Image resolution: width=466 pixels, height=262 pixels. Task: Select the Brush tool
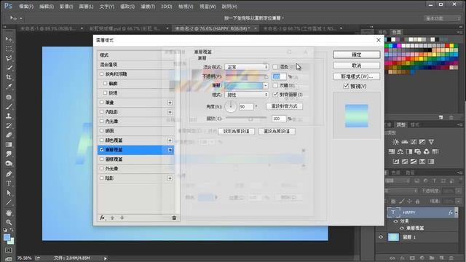[x=9, y=107]
